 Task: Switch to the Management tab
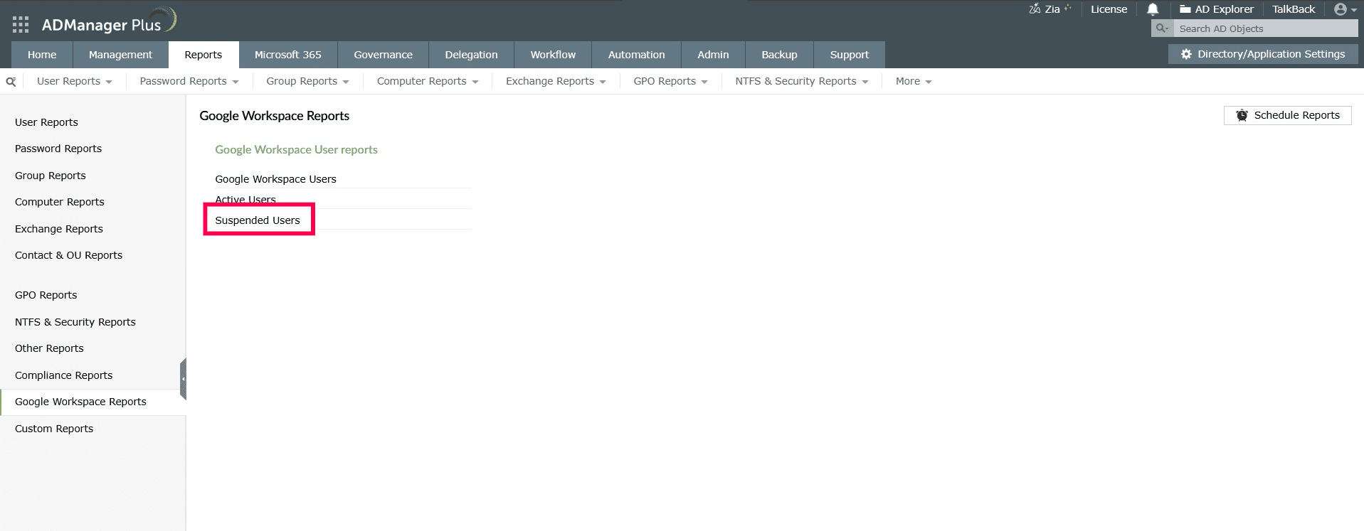pyautogui.click(x=120, y=55)
